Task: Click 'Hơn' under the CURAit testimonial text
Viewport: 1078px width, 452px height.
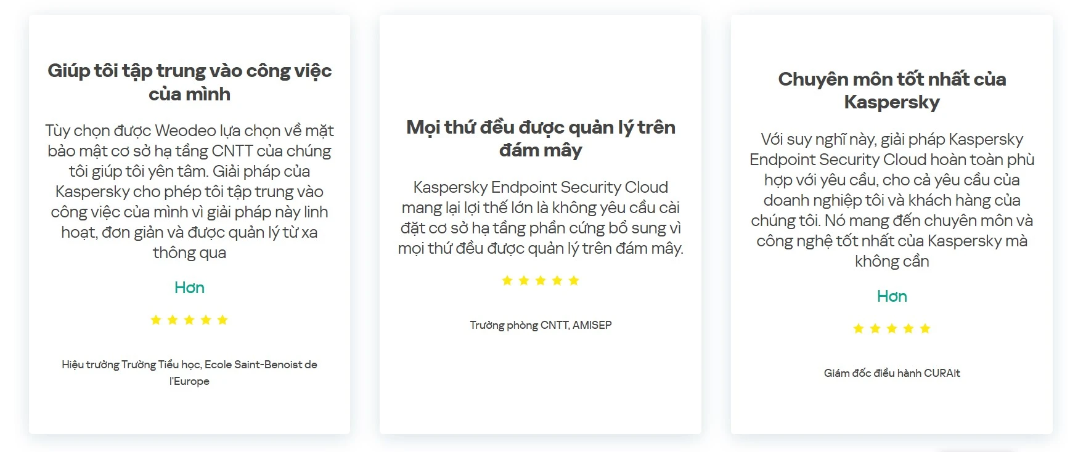Action: [x=892, y=296]
